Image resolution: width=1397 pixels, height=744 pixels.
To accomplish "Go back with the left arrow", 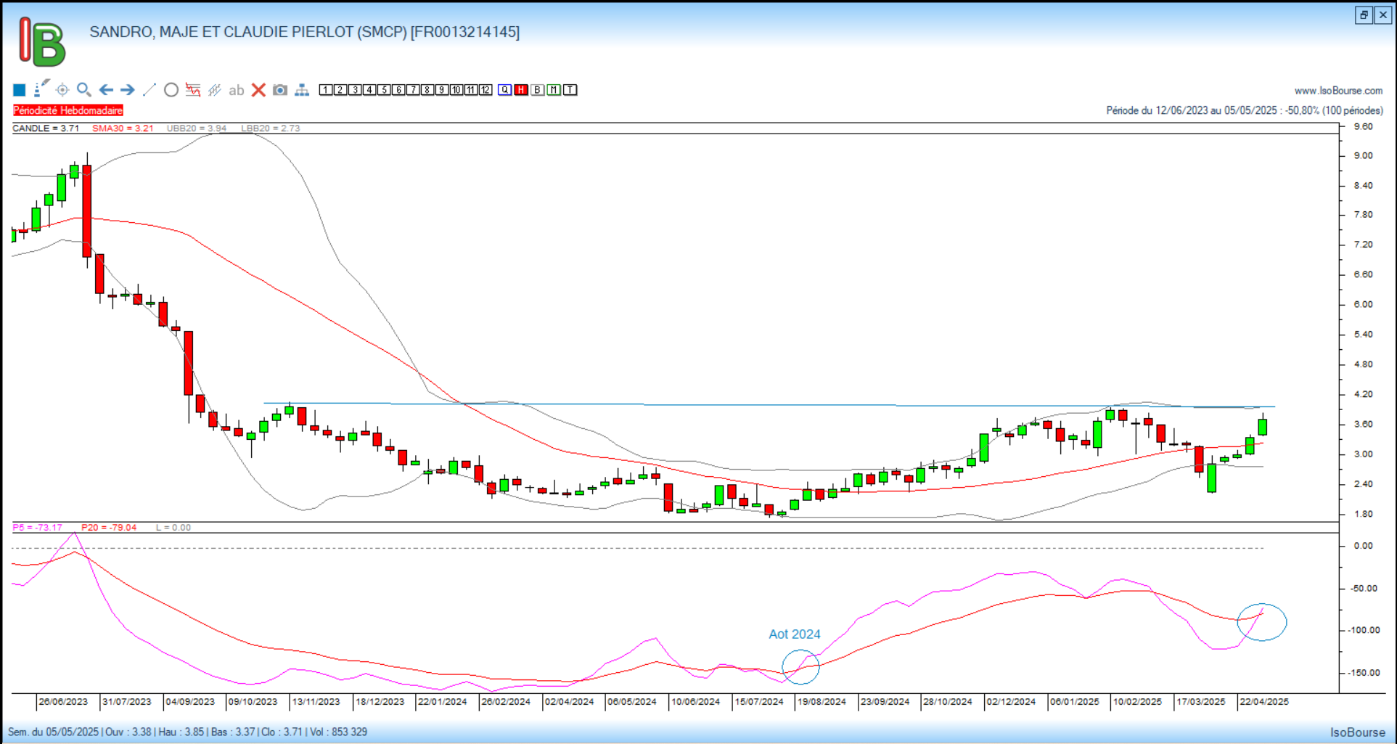I will (x=106, y=90).
